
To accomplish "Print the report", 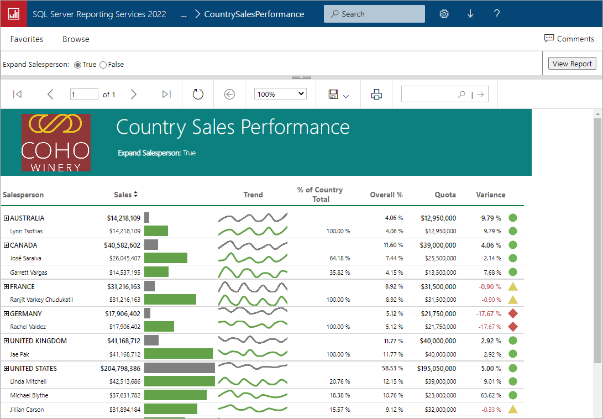I will tap(376, 94).
